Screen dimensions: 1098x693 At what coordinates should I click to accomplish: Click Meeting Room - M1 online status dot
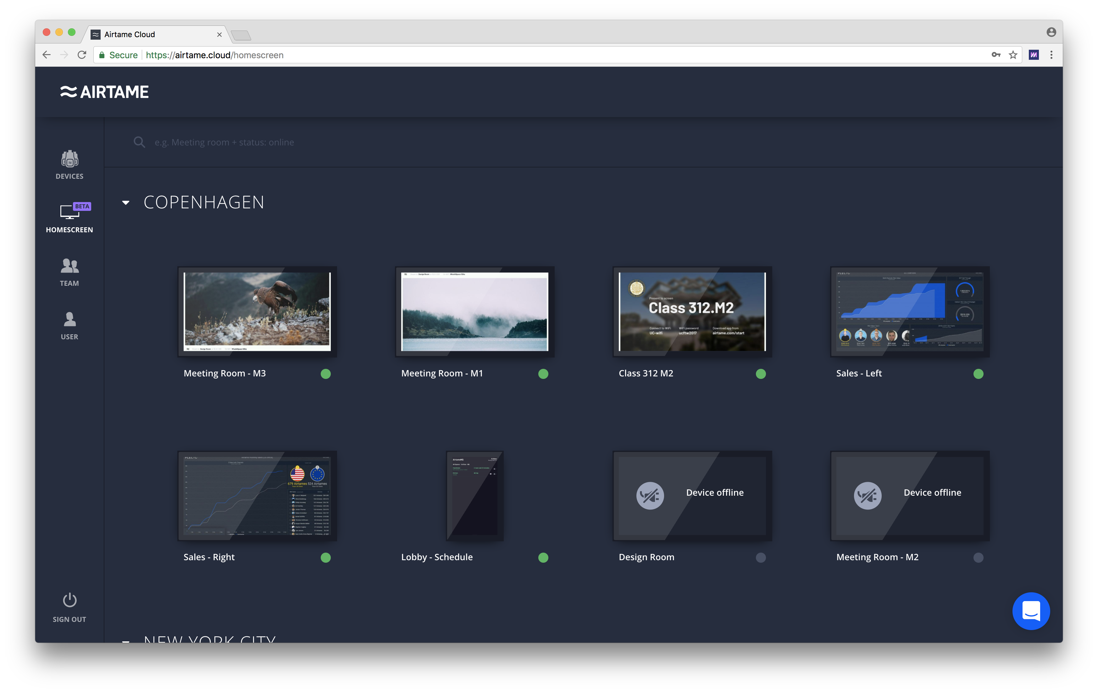[543, 374]
